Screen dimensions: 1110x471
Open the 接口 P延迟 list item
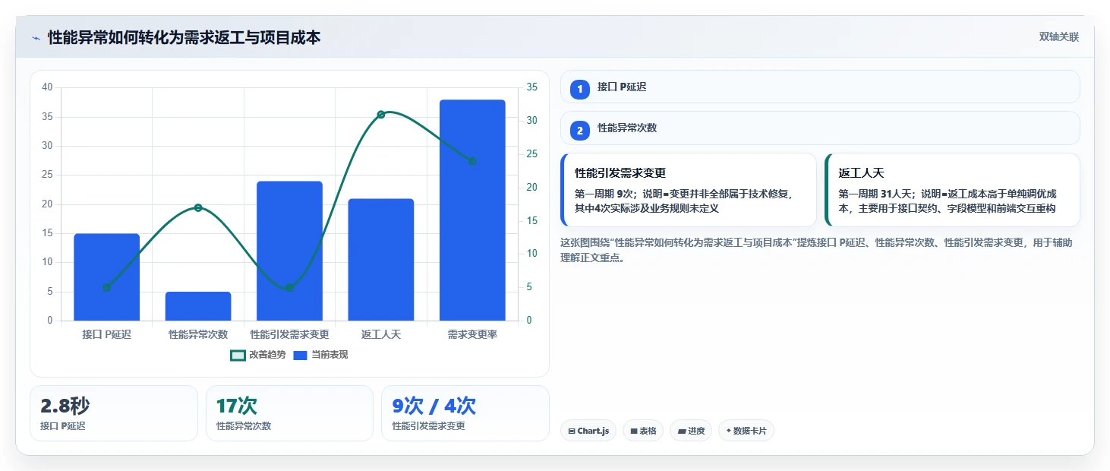coord(820,87)
